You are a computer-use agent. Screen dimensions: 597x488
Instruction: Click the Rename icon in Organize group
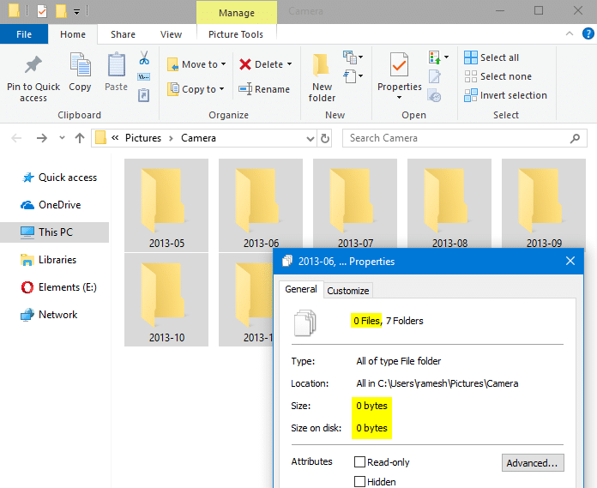(245, 89)
